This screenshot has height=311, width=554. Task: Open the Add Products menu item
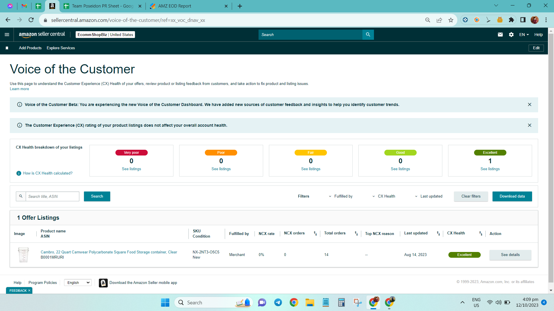point(30,48)
